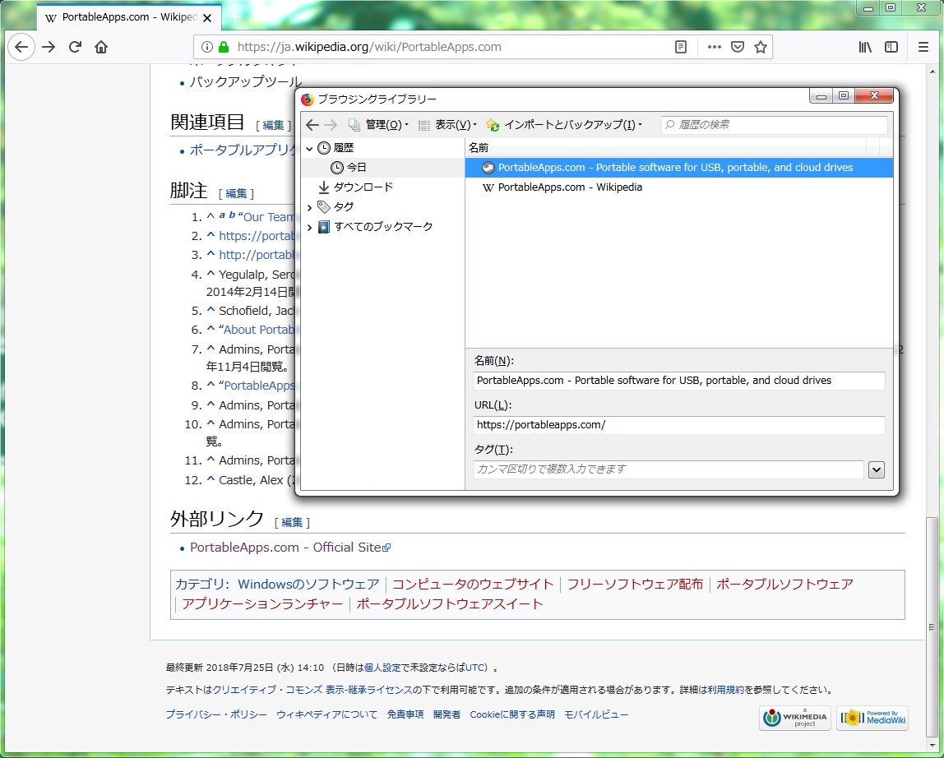Screen dimensions: 944x758
Task: Bookmark this page with star icon
Action: point(761,47)
